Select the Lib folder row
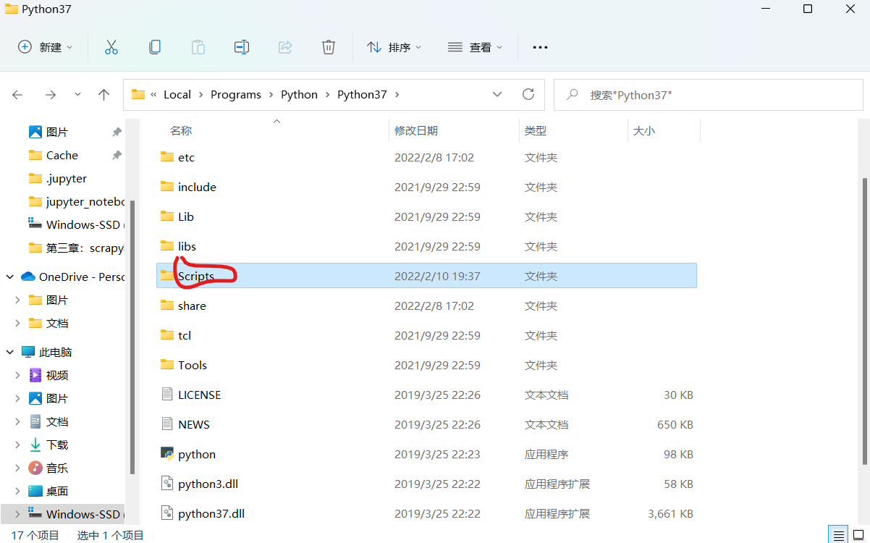Screen dimensions: 870x543 tap(426, 216)
